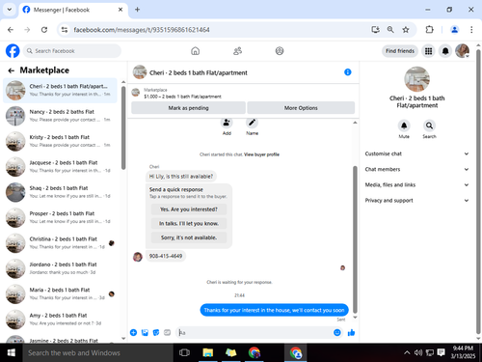482x362 pixels.
Task: Open Nancy - 2 beds 2 baths Flat chat
Action: pyautogui.click(x=60, y=116)
